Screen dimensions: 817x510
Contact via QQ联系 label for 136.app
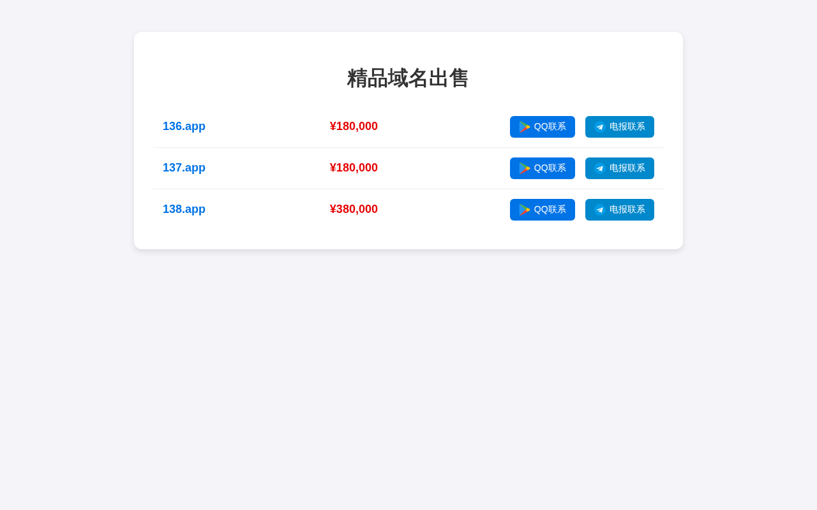[550, 127]
